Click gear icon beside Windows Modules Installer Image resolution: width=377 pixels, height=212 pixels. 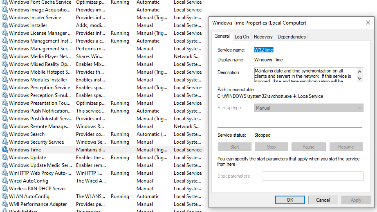[x=4, y=79]
